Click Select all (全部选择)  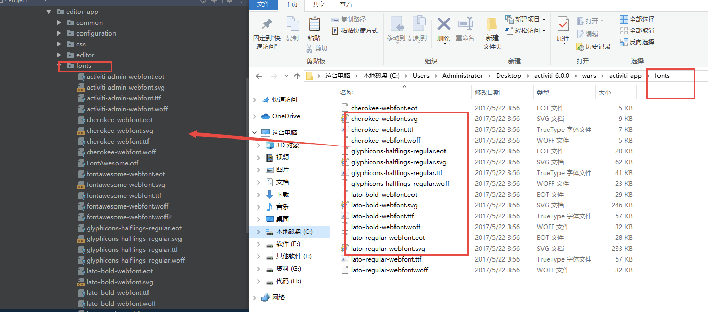tap(637, 20)
